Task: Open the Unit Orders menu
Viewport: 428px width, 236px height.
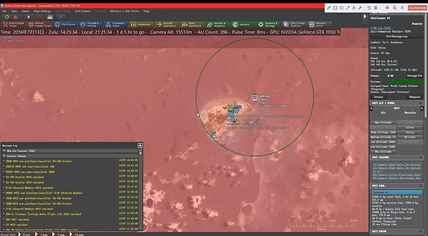Action: point(82,11)
